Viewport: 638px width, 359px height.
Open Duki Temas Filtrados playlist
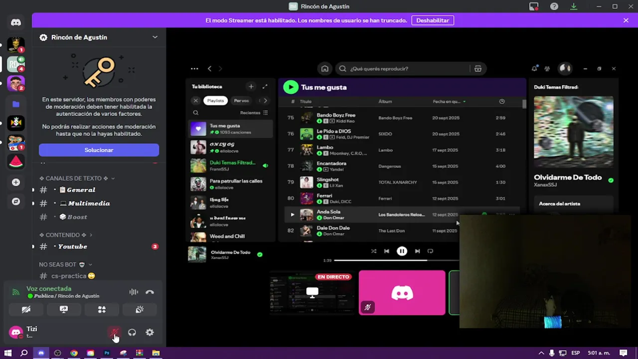(231, 166)
